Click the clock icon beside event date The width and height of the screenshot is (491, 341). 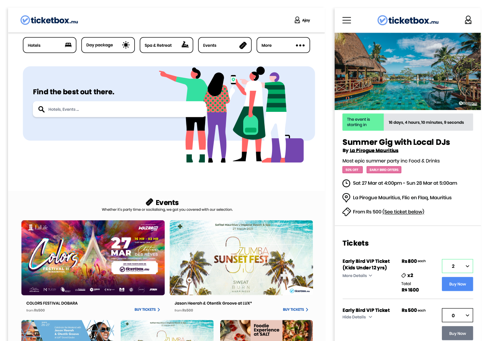[x=346, y=183]
